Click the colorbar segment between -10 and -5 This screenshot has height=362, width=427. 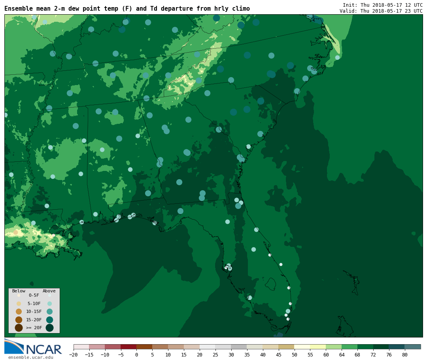tap(113, 347)
